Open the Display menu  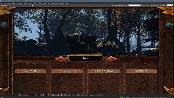click(14, 3)
